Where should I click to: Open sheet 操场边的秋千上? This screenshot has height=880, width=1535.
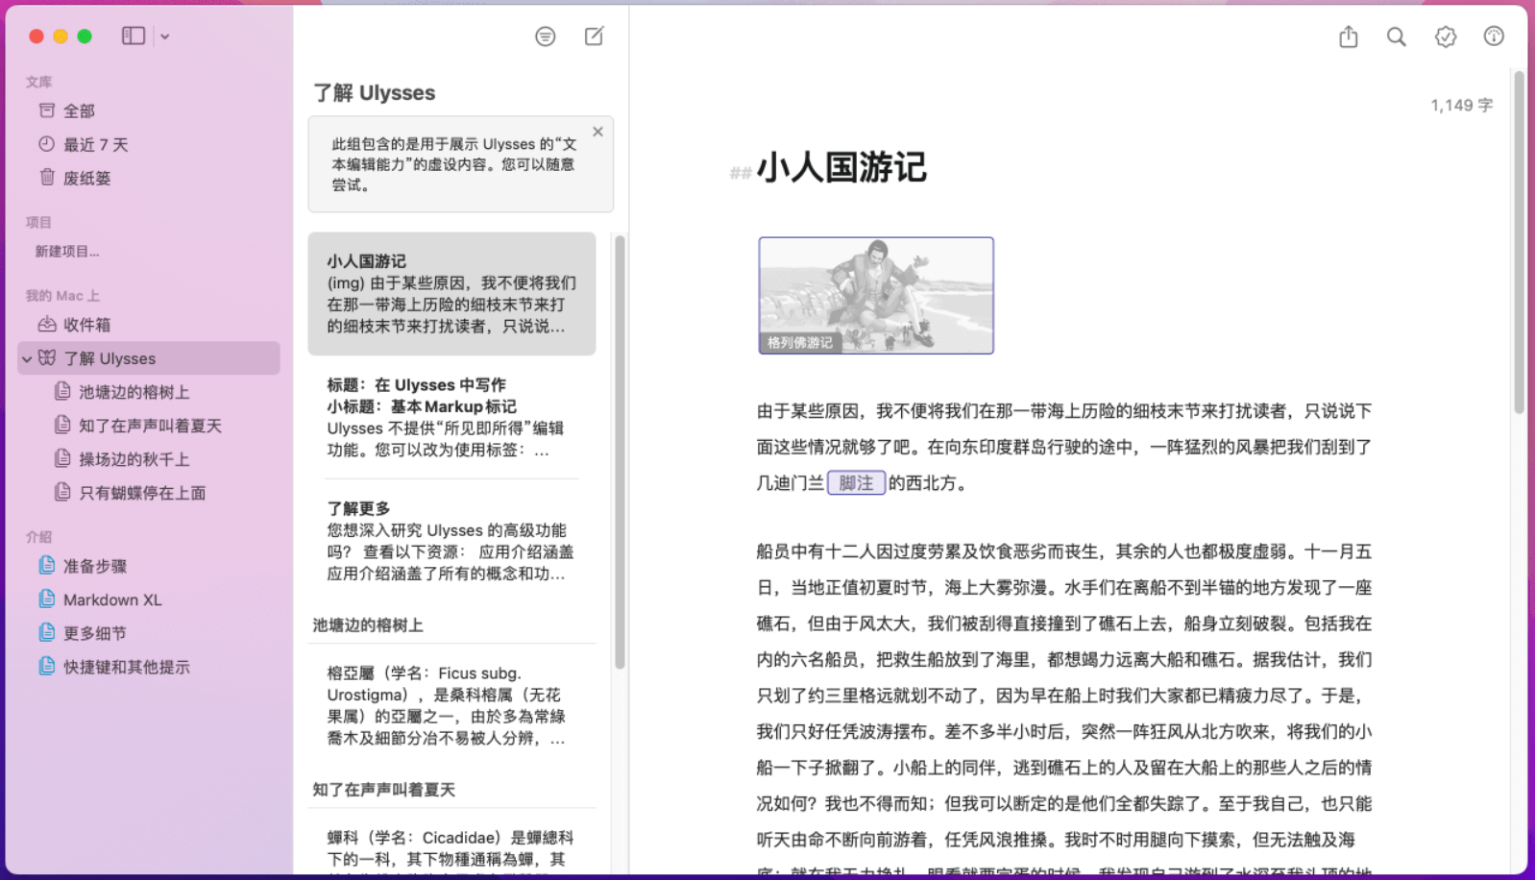149,459
